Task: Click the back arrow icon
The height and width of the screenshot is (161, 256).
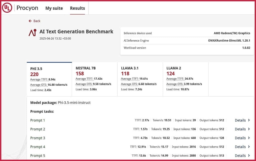Action: click(x=30, y=21)
